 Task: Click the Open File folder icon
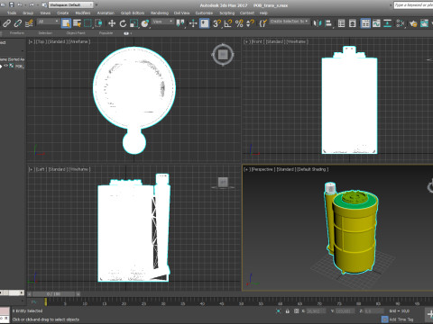[3, 4]
